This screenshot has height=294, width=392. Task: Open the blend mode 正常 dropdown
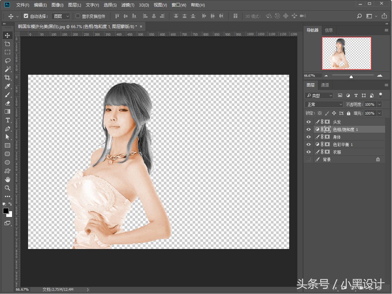pyautogui.click(x=324, y=104)
